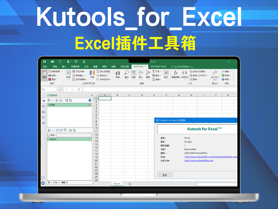Click the Save icon in quick access toolbar
Screen dimensions: 278x209
tap(45, 62)
